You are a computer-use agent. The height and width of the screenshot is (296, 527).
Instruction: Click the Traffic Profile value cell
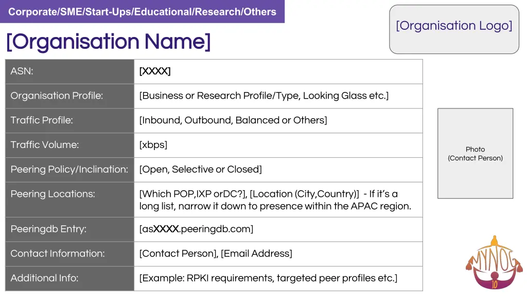tap(278, 120)
